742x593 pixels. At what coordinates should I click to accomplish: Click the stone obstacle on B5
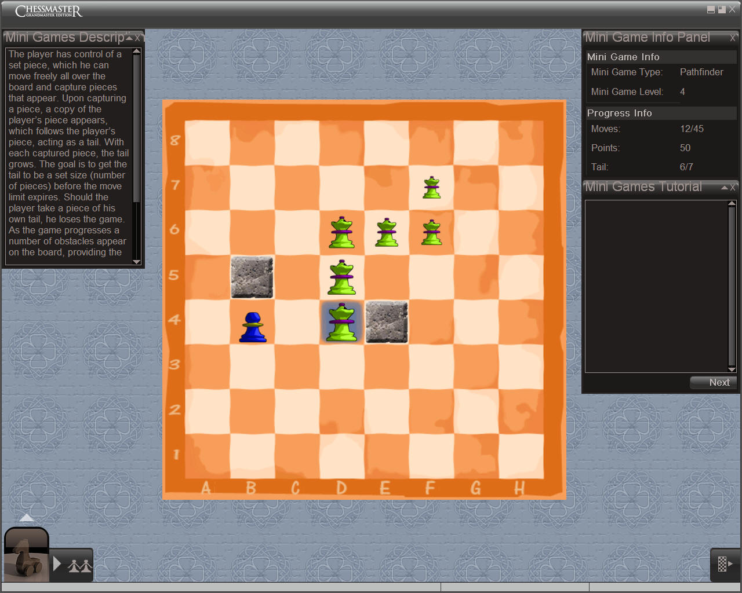252,277
